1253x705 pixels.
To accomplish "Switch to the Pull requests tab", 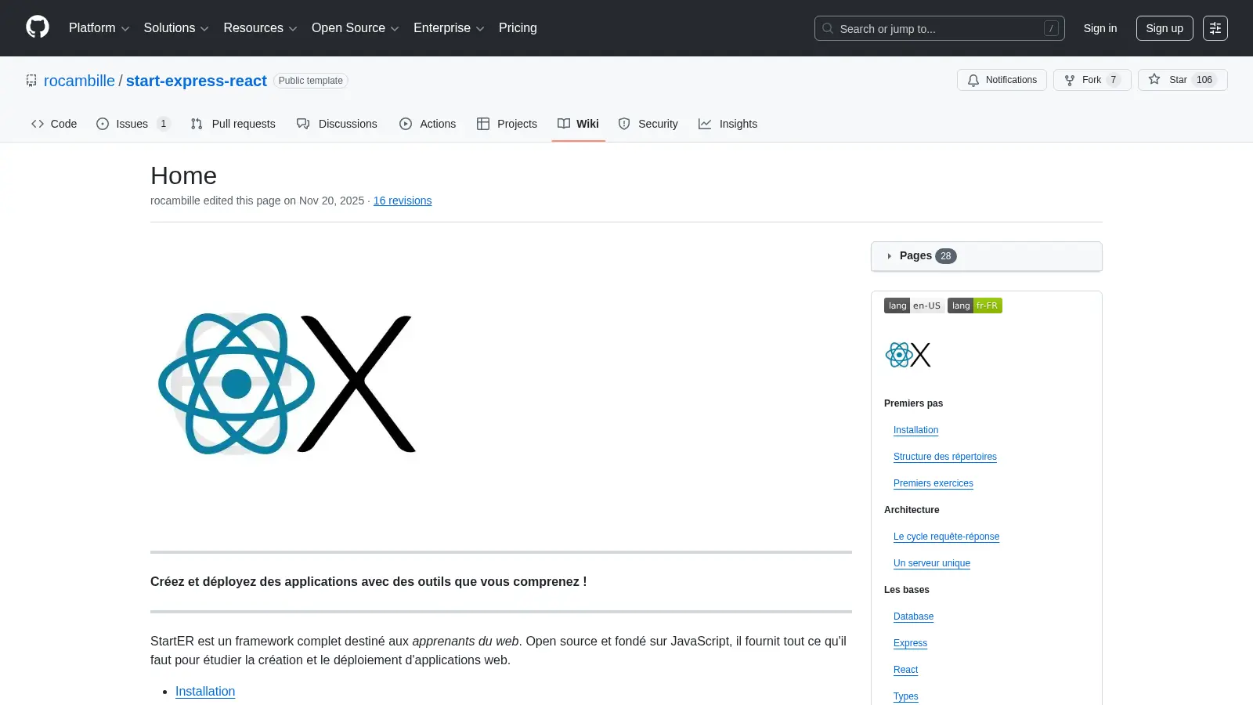I will click(x=233, y=124).
